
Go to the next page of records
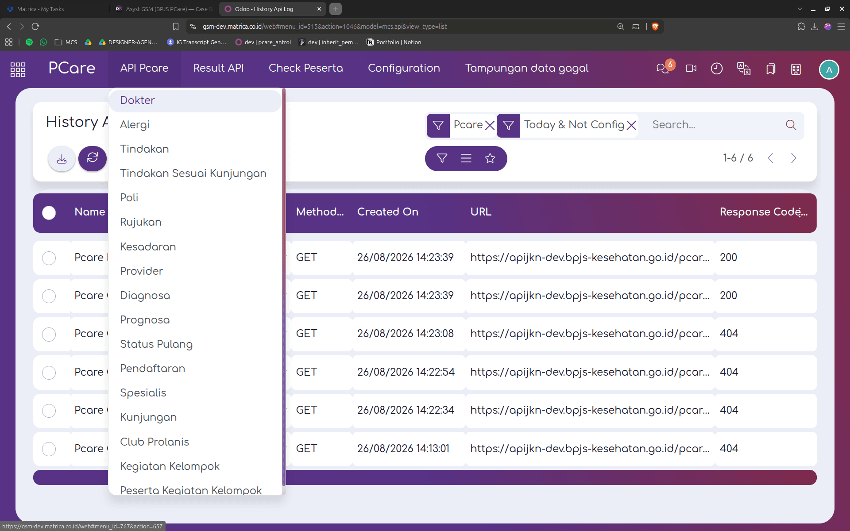[794, 158]
